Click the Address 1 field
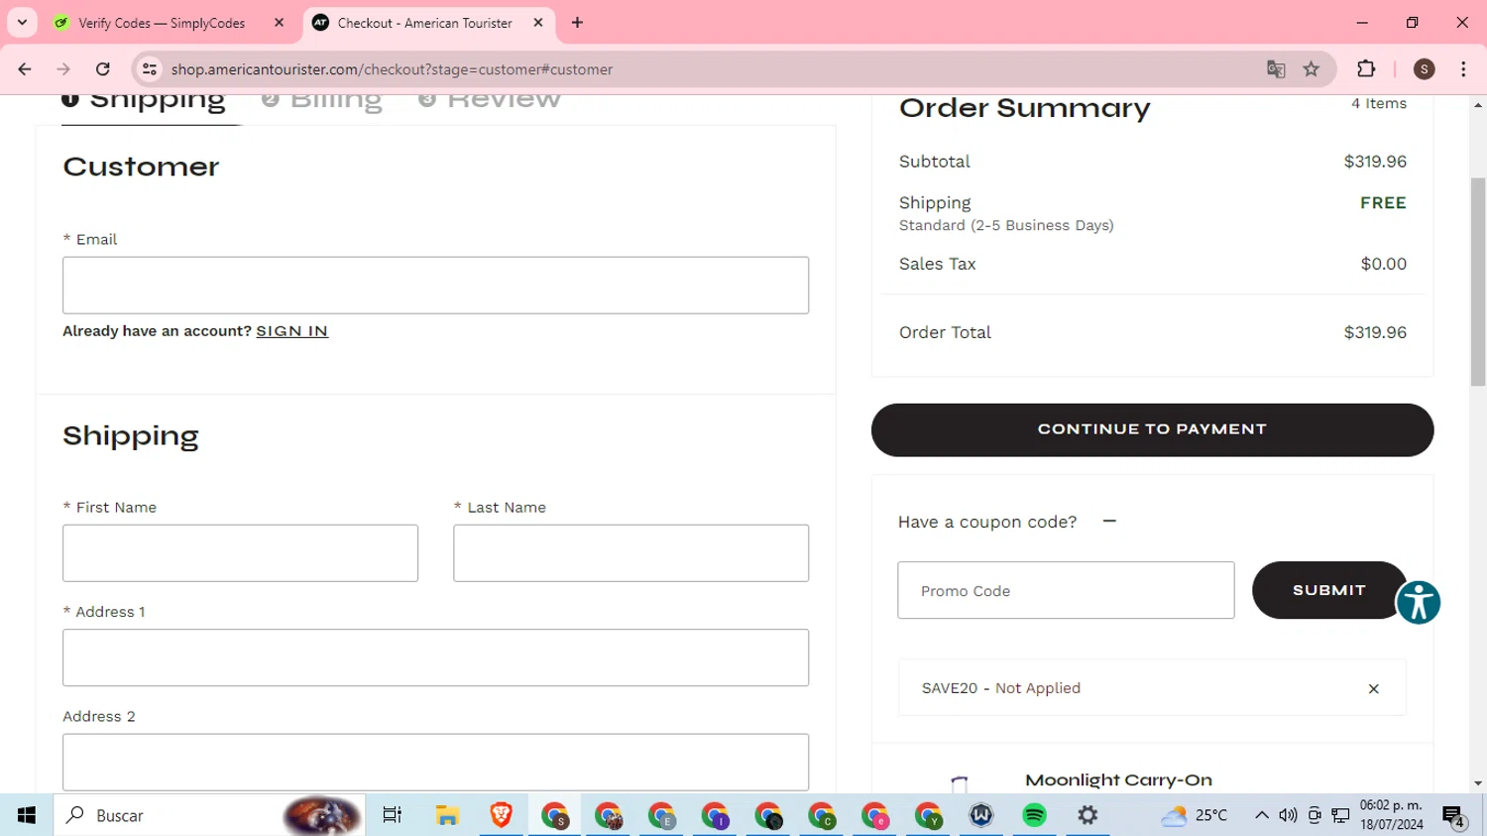This screenshot has width=1487, height=836. tap(435, 657)
